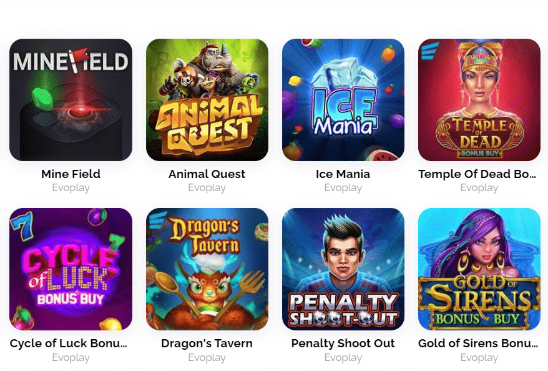Select Evoplay label beneath Dragon's Tavern

tap(207, 357)
